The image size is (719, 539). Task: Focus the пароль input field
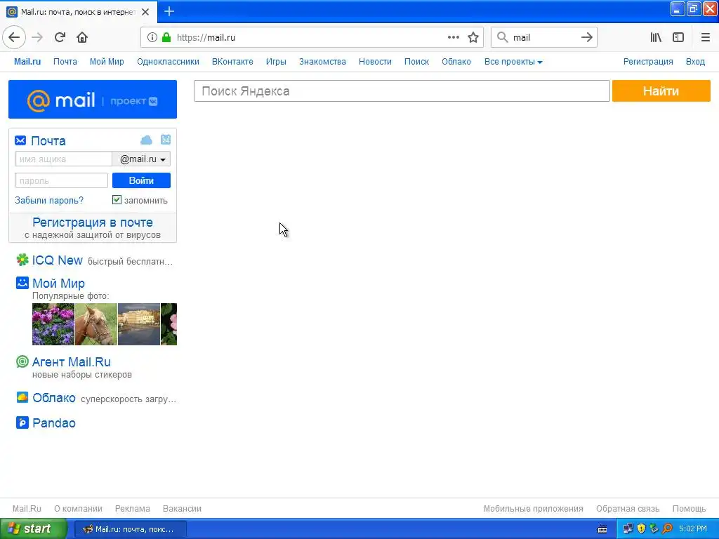tap(62, 180)
